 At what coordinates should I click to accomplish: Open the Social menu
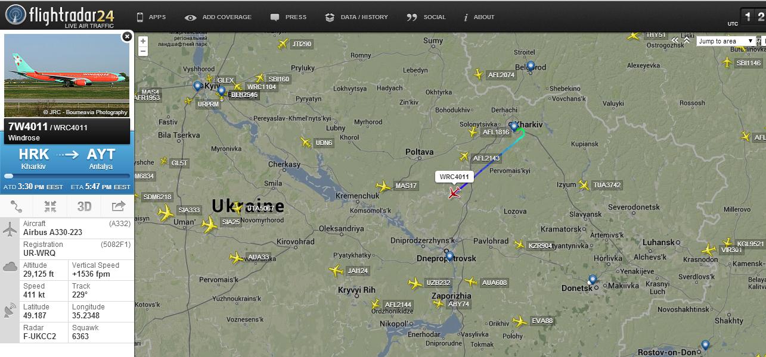[x=426, y=17]
